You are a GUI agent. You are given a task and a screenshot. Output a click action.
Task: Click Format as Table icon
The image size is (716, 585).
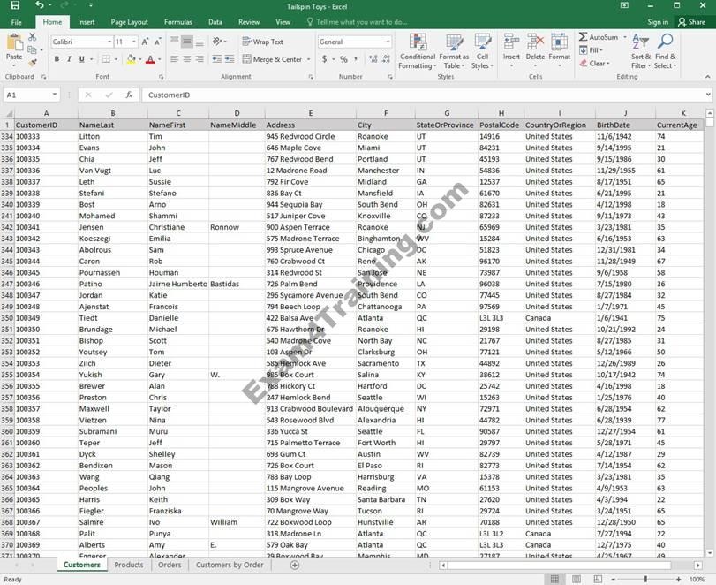pos(454,51)
